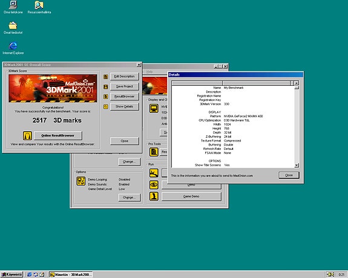Open the ResultBrowser button in score window
This screenshot has height=278, width=348.
point(125,97)
